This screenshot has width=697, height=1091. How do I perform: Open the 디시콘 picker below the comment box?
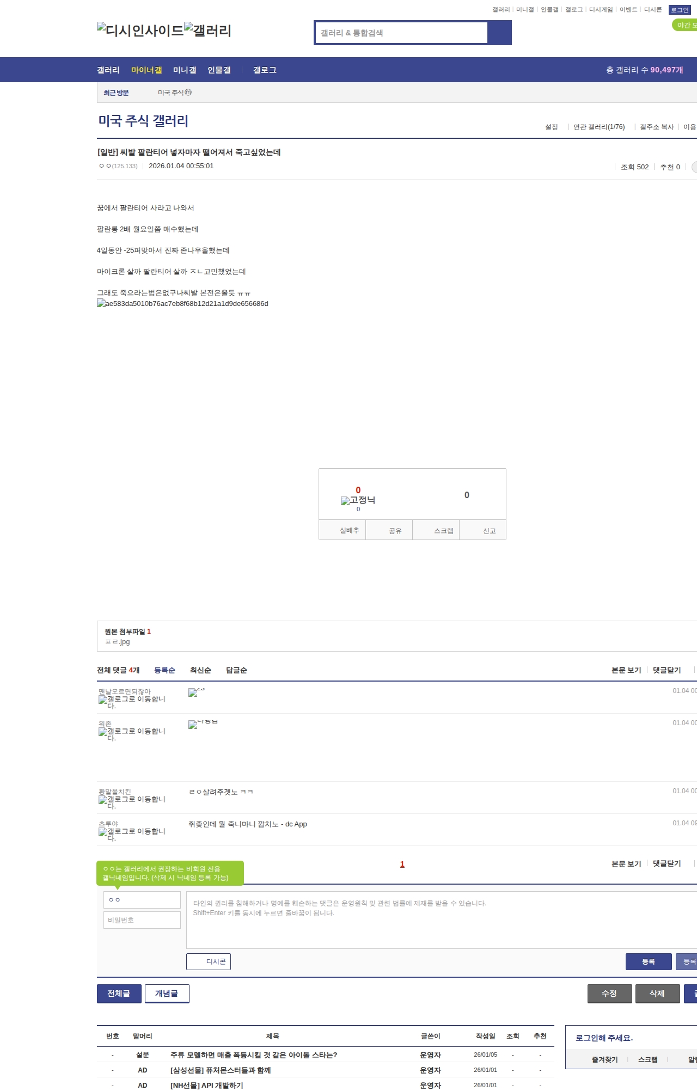(209, 961)
